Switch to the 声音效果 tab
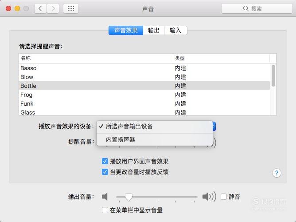296x222 pixels. (x=126, y=31)
